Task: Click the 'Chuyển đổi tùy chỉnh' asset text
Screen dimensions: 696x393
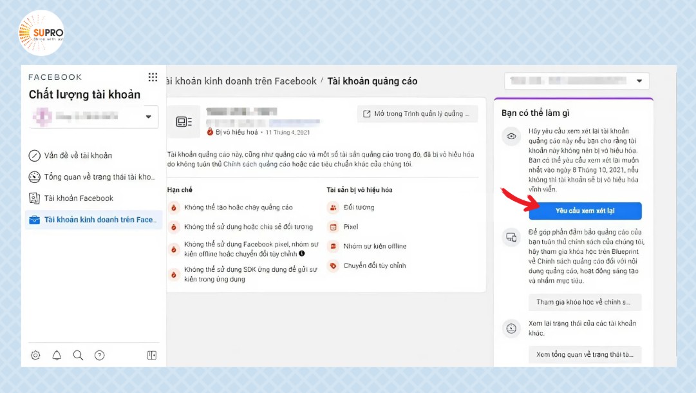Action: point(375,265)
